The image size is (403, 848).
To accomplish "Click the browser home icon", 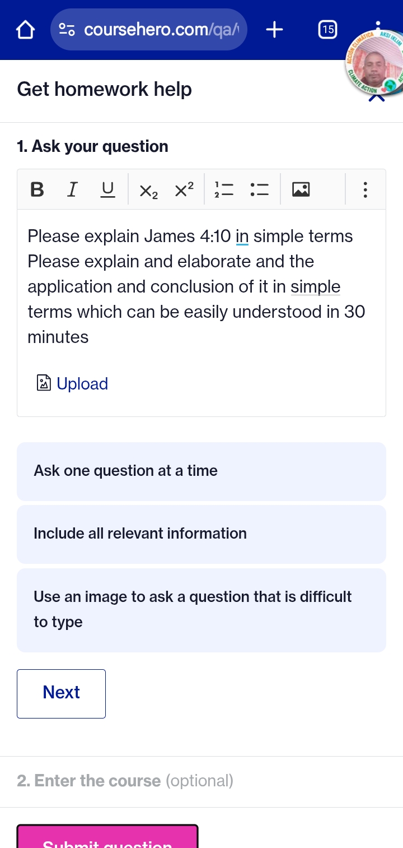I will 25,30.
